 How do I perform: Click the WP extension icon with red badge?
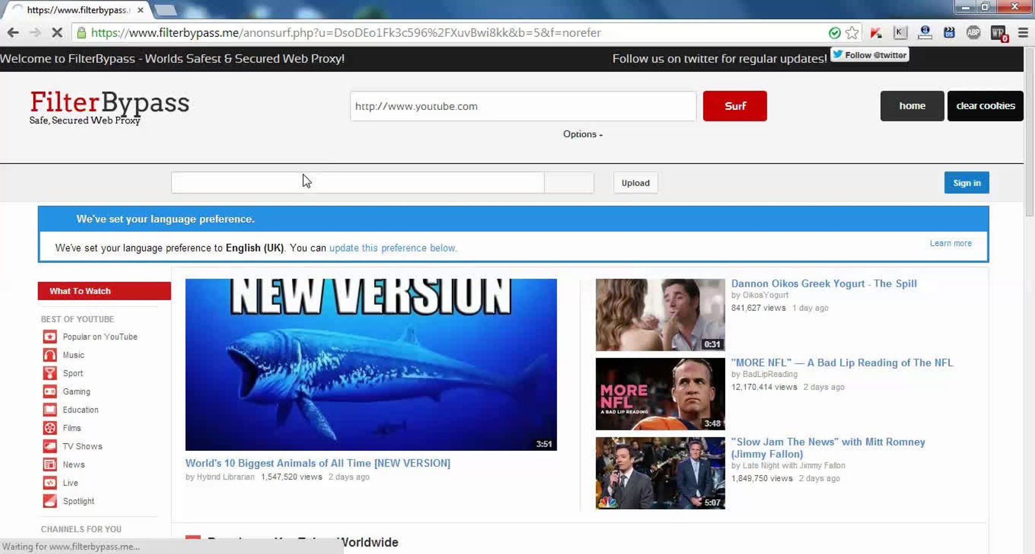click(x=998, y=33)
